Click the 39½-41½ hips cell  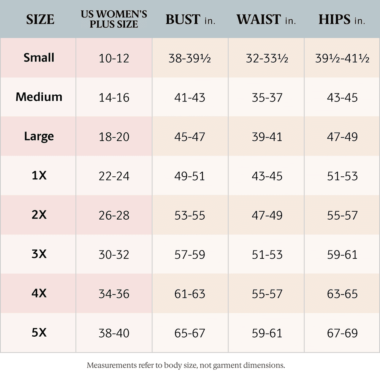[342, 58]
